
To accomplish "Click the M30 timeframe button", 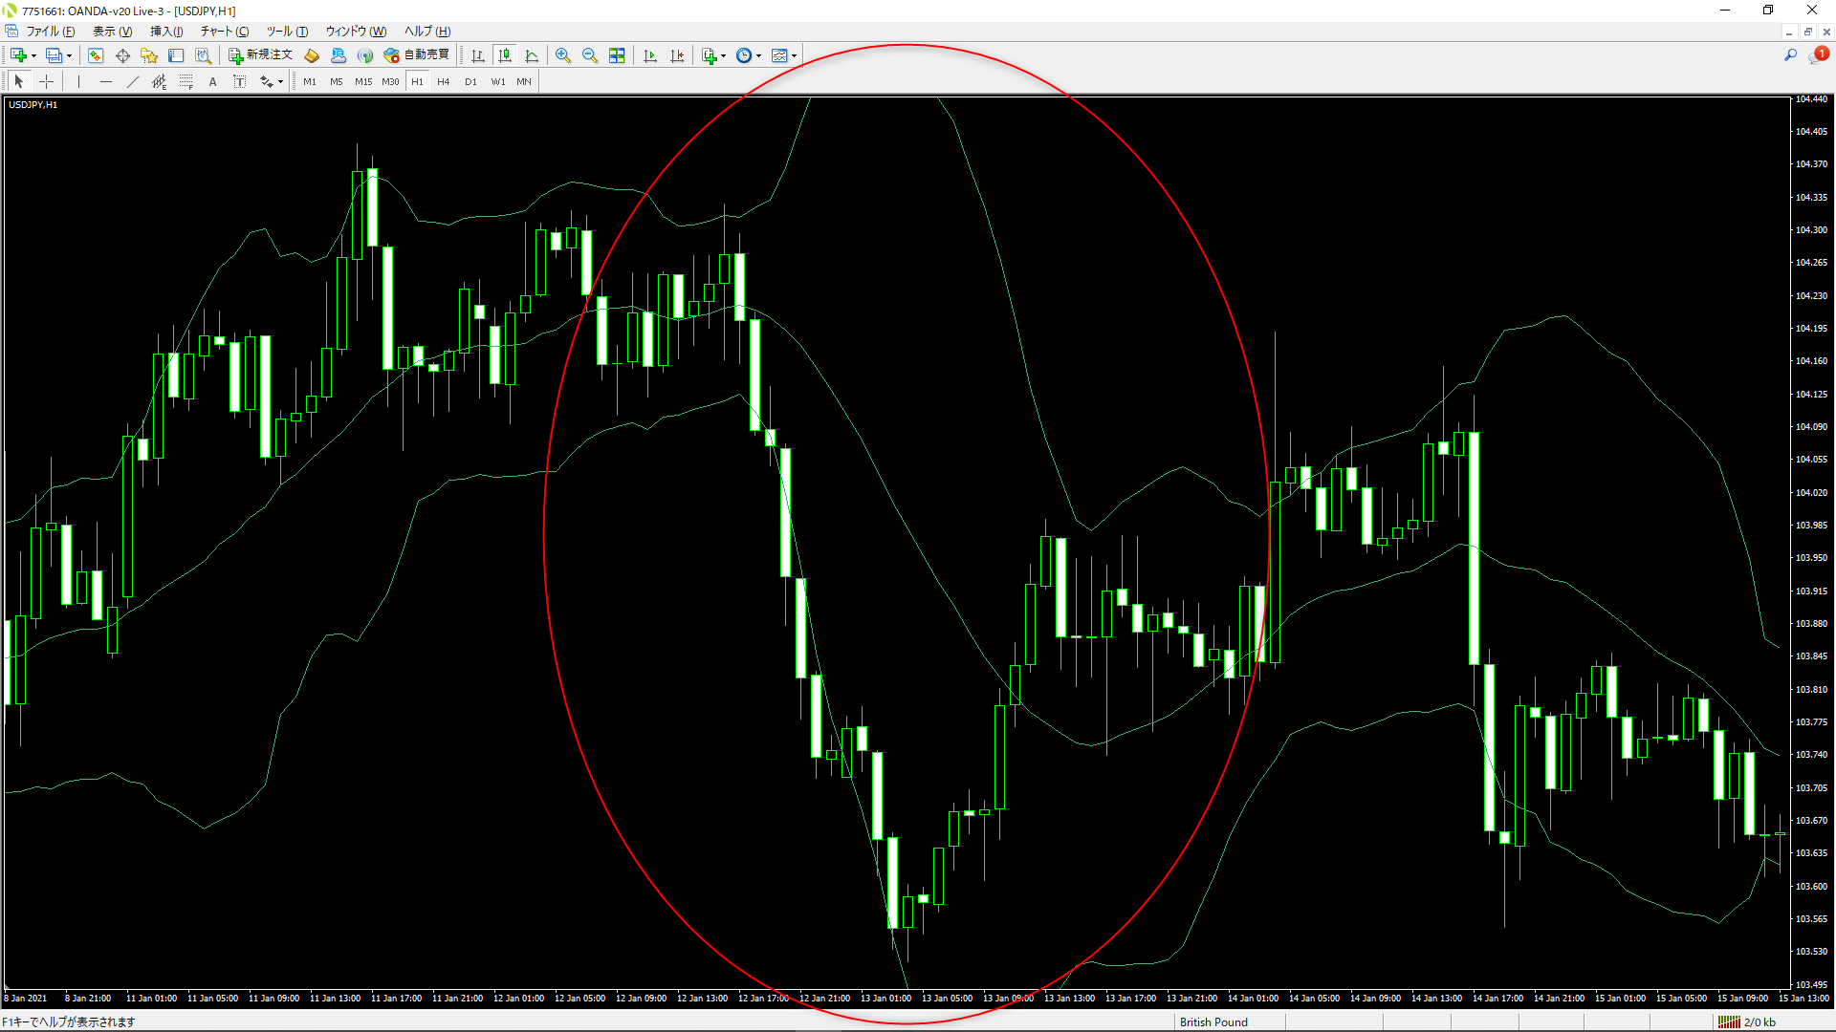I will (389, 80).
